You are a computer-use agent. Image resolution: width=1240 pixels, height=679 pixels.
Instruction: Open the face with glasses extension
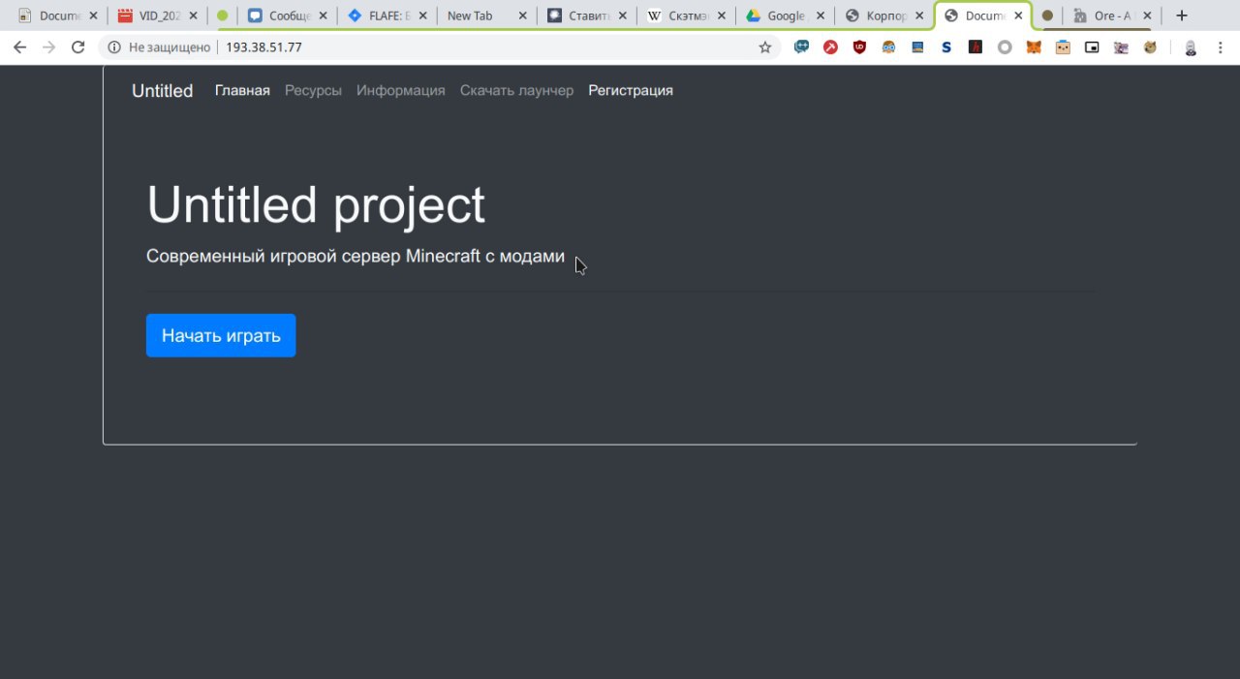pyautogui.click(x=888, y=46)
